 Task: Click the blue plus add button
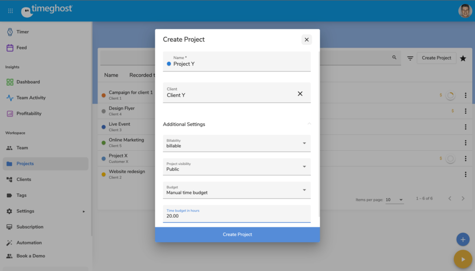pyautogui.click(x=462, y=239)
